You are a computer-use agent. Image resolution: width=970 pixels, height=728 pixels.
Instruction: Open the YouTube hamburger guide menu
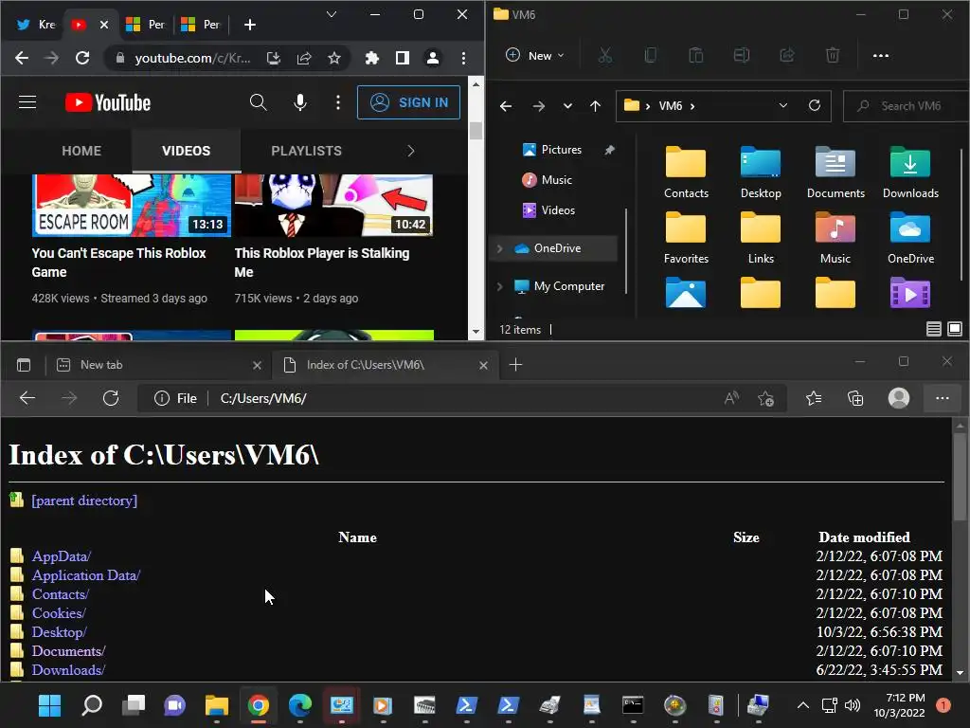[x=27, y=102]
